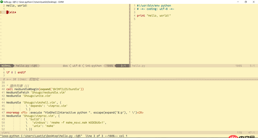The height and width of the screenshot is (138, 258).
Task: Click the '47:1' position in the vimrc statusline
Action: [252, 133]
